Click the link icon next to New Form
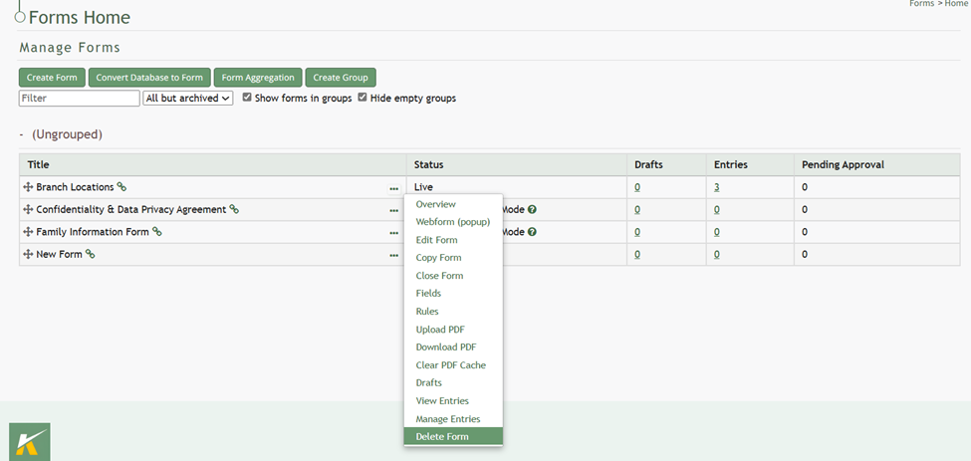Viewport: 971px width, 461px height. coord(91,255)
